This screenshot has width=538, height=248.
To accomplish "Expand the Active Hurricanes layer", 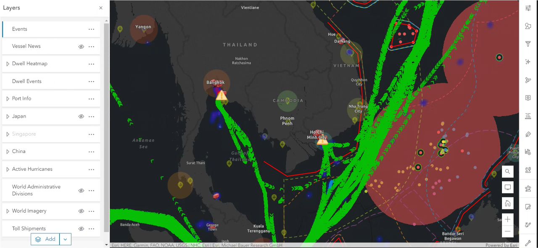I will coord(7,169).
